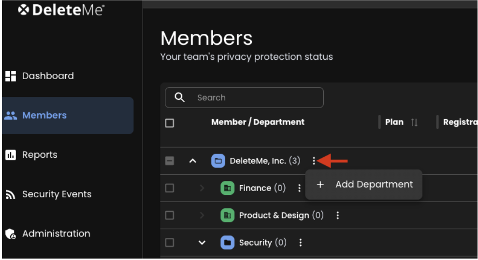Click the Security folder icon
The width and height of the screenshot is (478, 260).
click(228, 242)
